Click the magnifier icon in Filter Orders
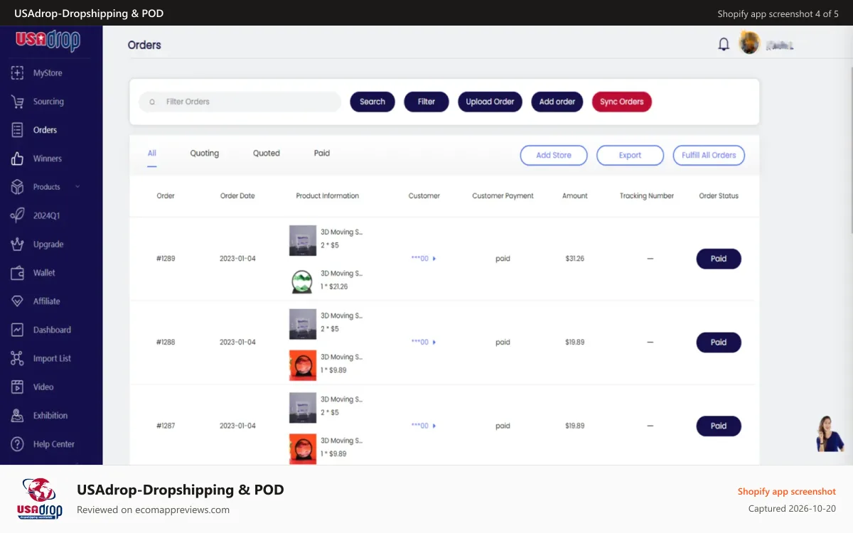 coord(152,102)
